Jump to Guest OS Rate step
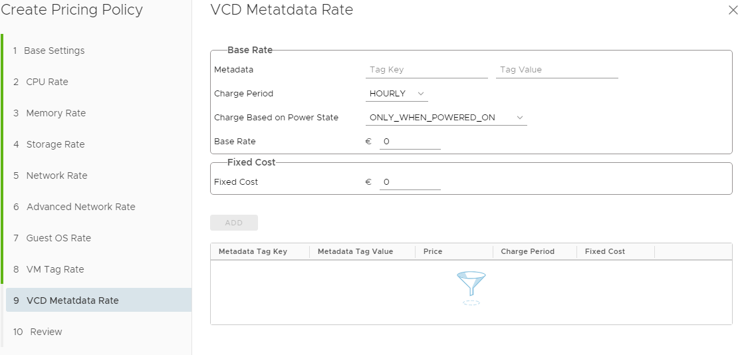 59,238
